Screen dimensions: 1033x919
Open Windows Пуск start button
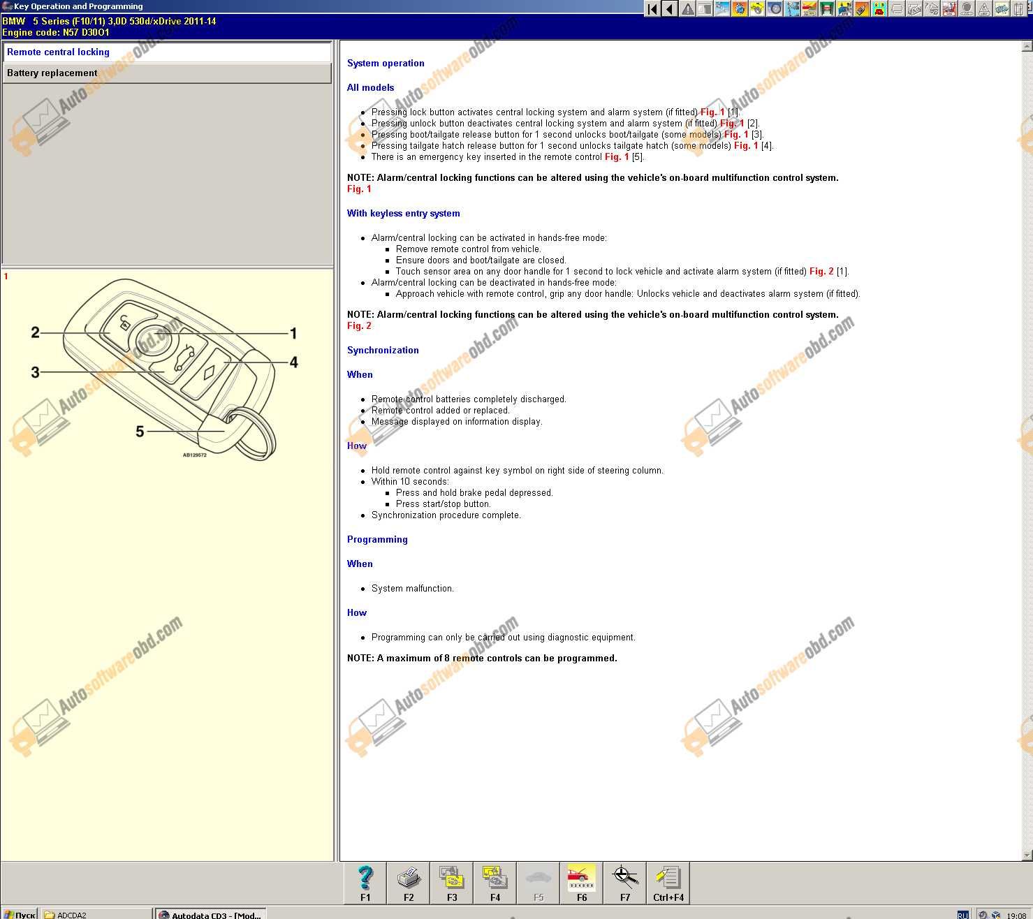[x=19, y=914]
